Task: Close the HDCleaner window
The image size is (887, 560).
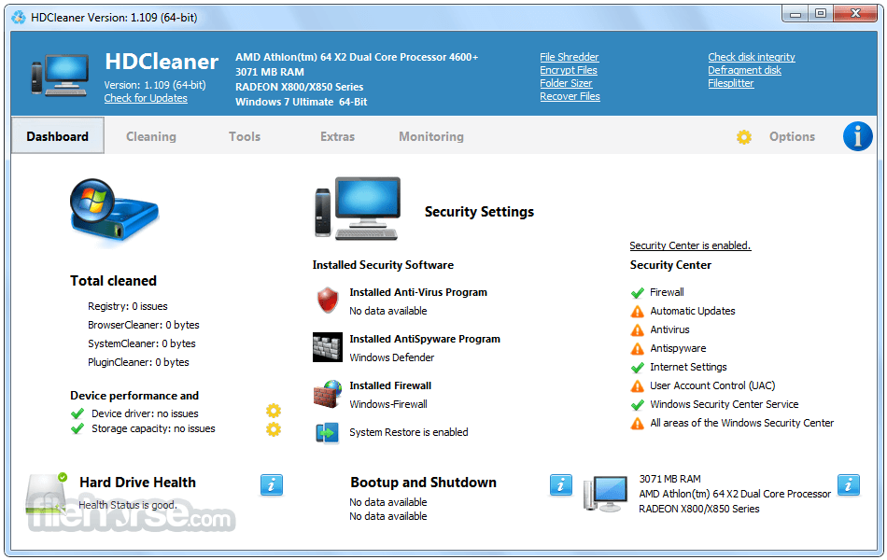Action: 855,14
